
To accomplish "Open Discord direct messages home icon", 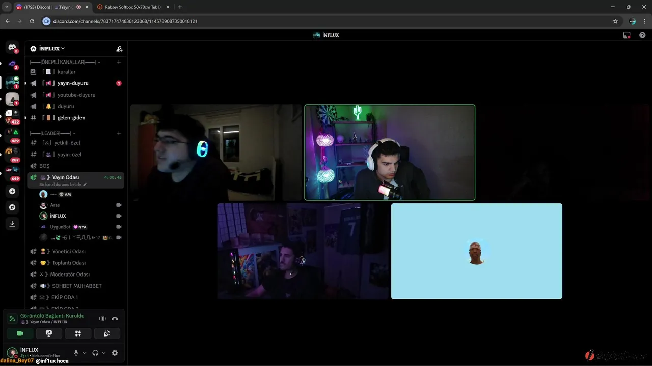I will pos(12,47).
